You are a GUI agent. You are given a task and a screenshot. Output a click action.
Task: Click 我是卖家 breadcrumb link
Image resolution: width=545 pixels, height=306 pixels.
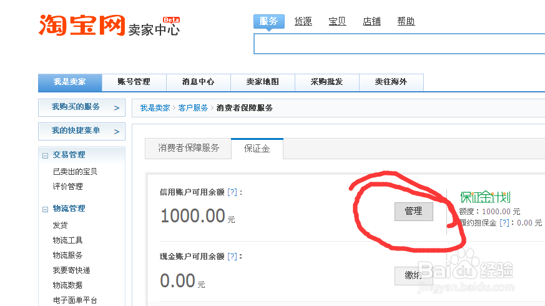point(155,108)
